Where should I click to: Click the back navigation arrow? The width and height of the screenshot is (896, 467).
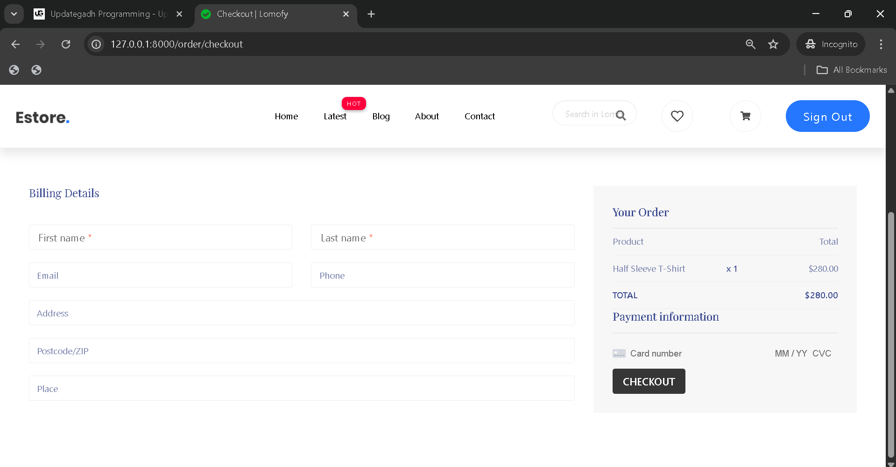[15, 44]
